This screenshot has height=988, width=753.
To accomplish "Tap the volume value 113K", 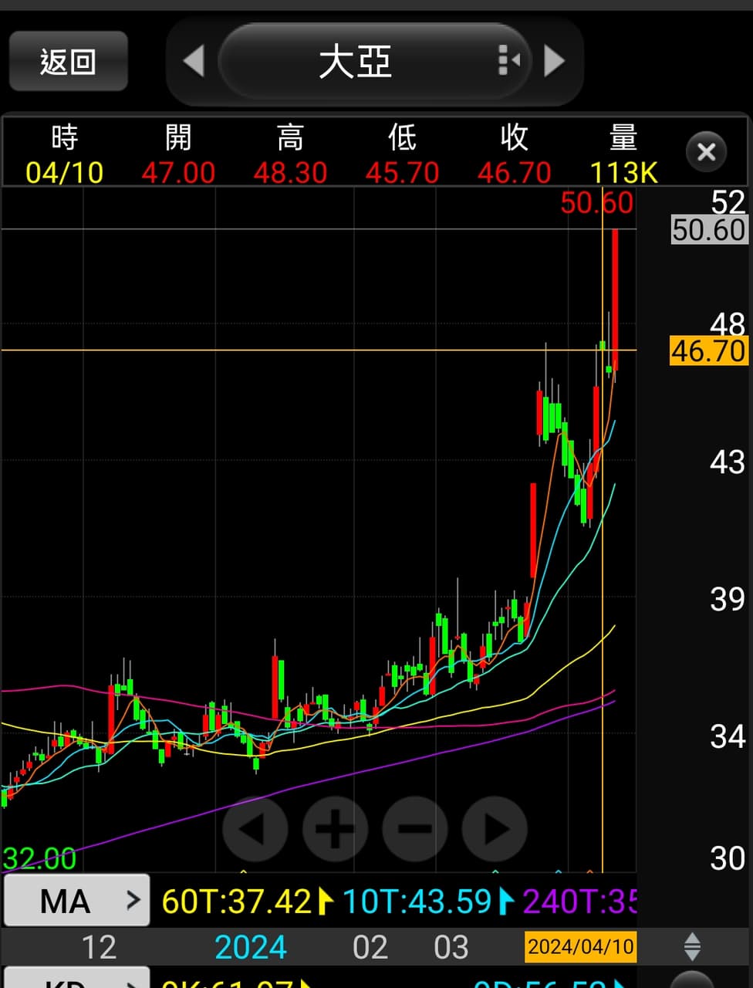I will [623, 172].
